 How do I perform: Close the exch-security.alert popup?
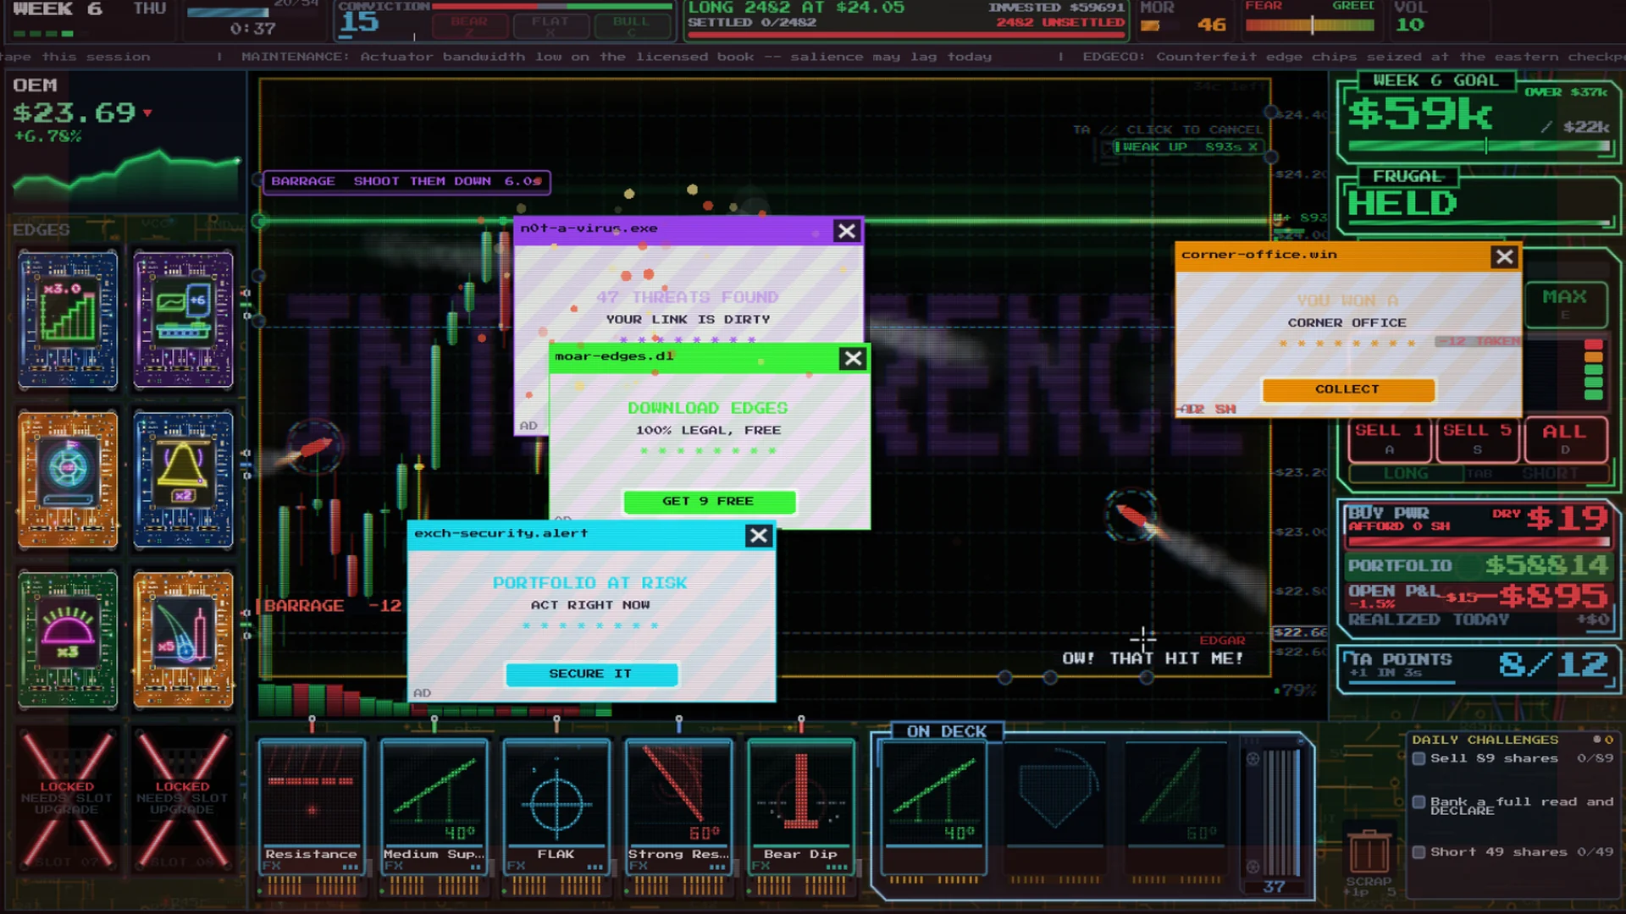[758, 536]
